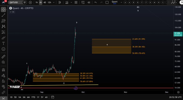Screen dimensions: 183x100
Task: Open the indicator templates grid icon
Action: click(76, 2)
